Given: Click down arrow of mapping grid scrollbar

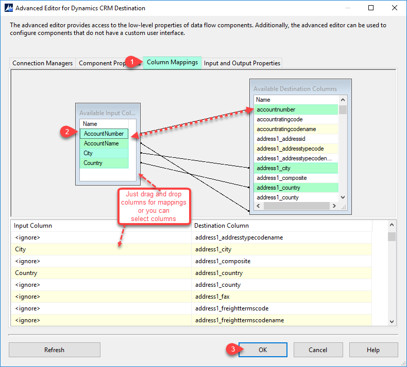Looking at the screenshot, I should tap(392, 322).
